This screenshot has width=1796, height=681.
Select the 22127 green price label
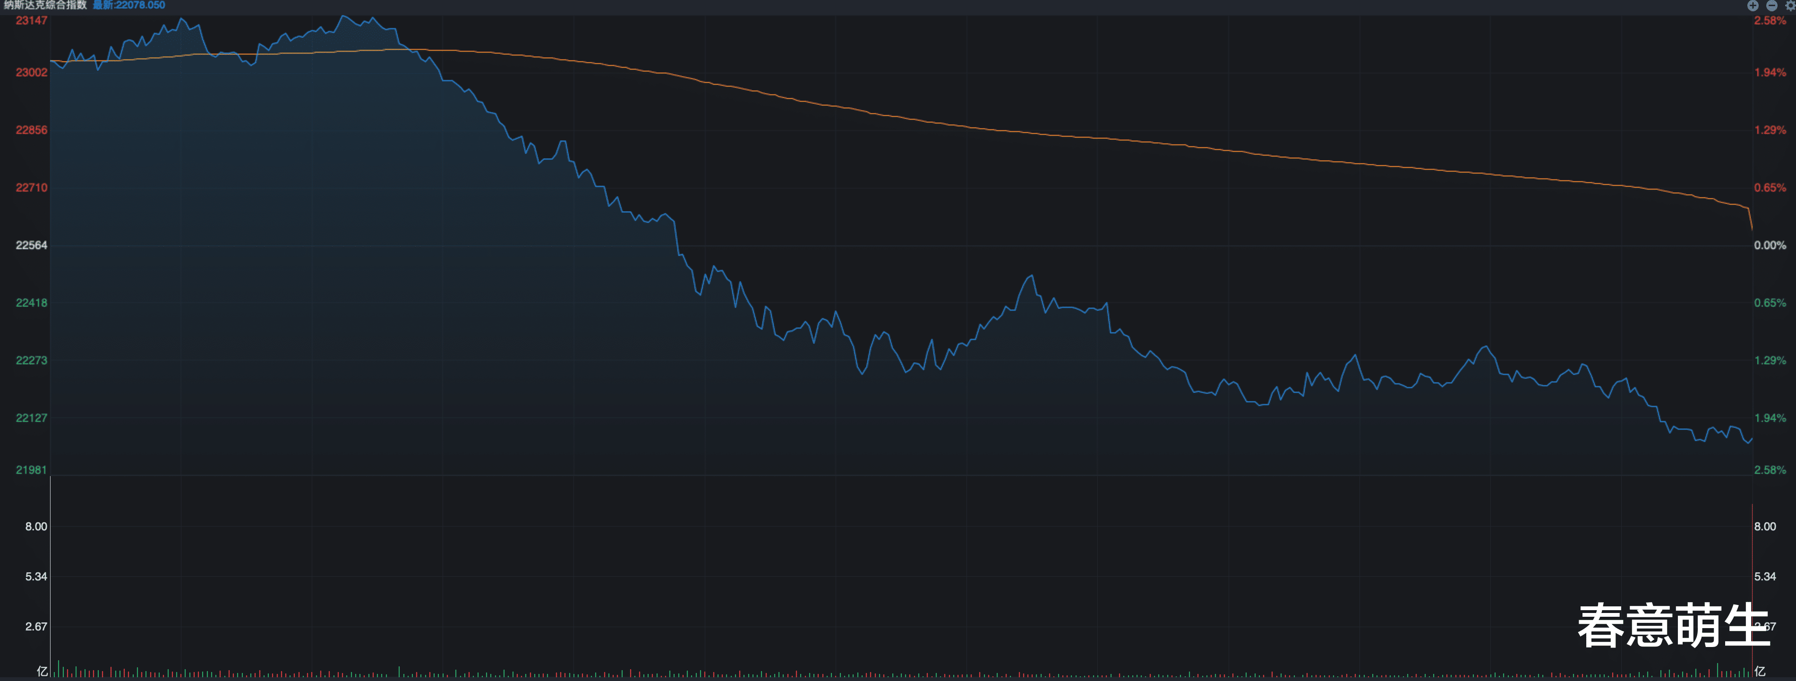point(31,418)
